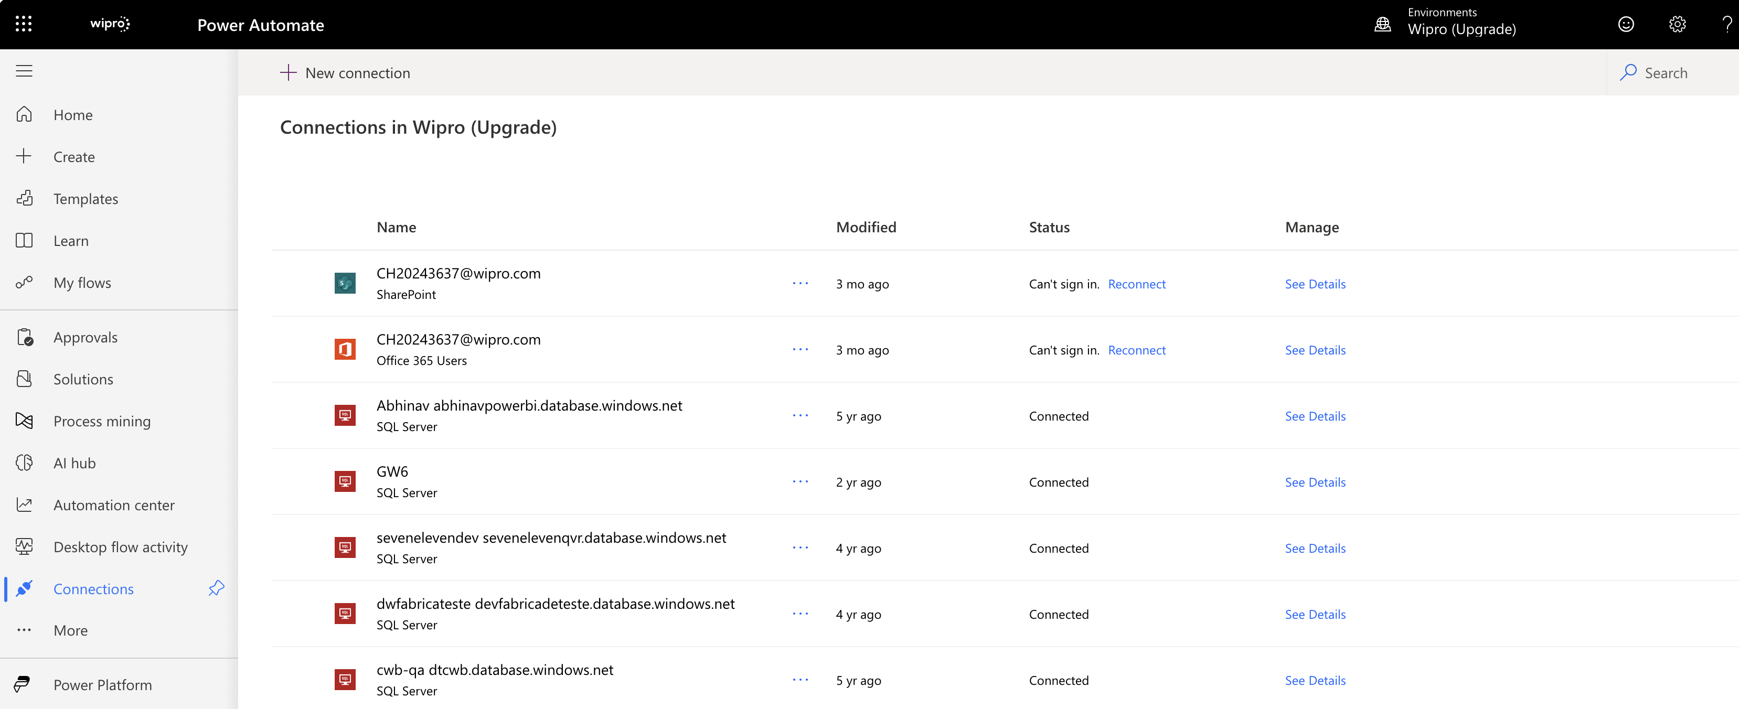Collapse the left navigation hamburger menu
This screenshot has width=1739, height=709.
(x=24, y=71)
